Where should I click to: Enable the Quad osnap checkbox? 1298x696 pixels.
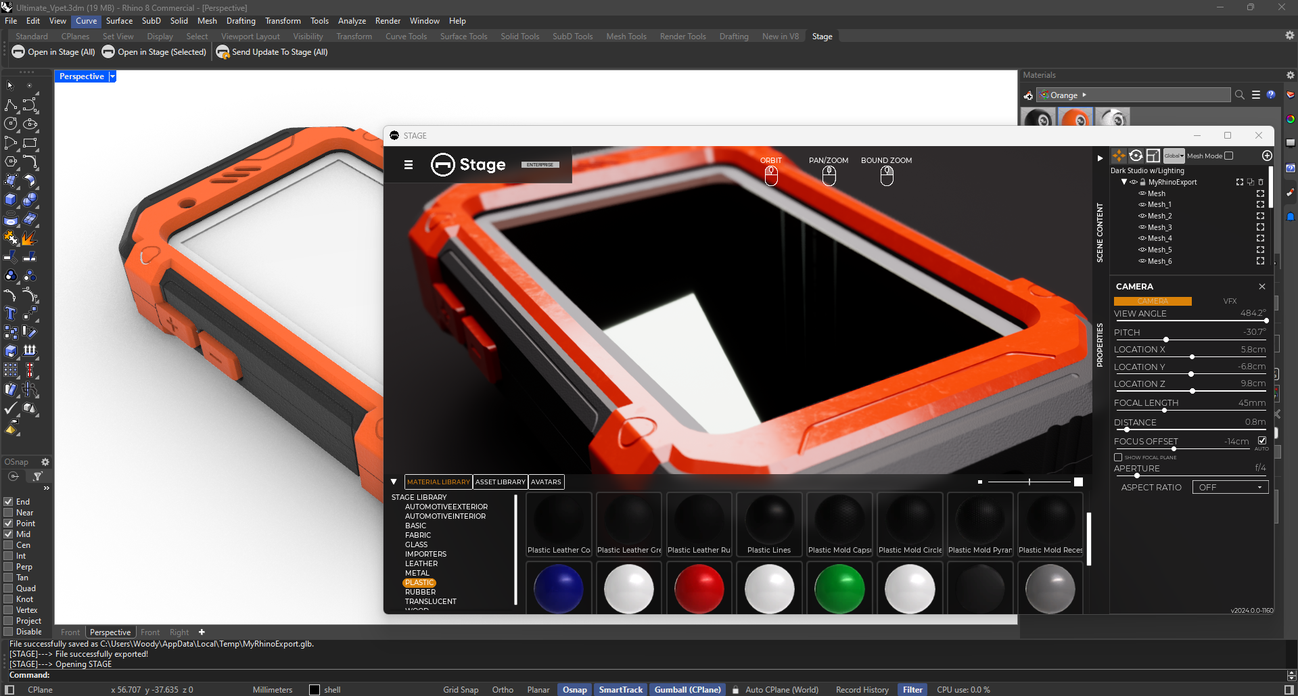pyautogui.click(x=9, y=588)
